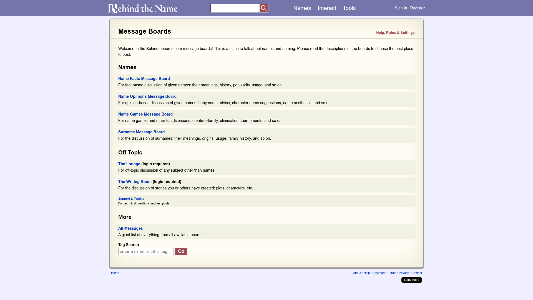Image resolution: width=533 pixels, height=300 pixels.
Task: Visit the Surname Message Board
Action: [x=141, y=132]
